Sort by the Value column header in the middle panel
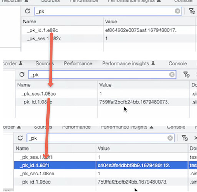Image resolution: width=197 pixels, height=192 pixels. point(105,85)
